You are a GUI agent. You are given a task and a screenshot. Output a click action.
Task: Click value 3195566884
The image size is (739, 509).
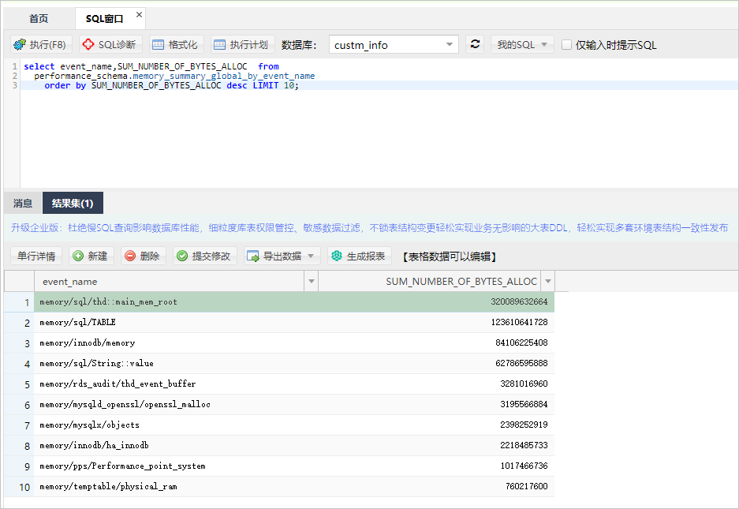coord(524,404)
